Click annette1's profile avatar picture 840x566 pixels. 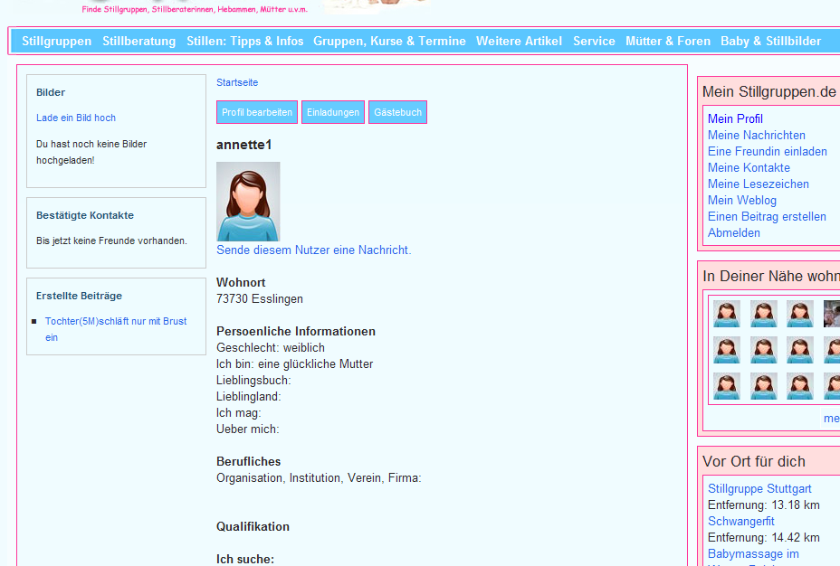click(248, 202)
